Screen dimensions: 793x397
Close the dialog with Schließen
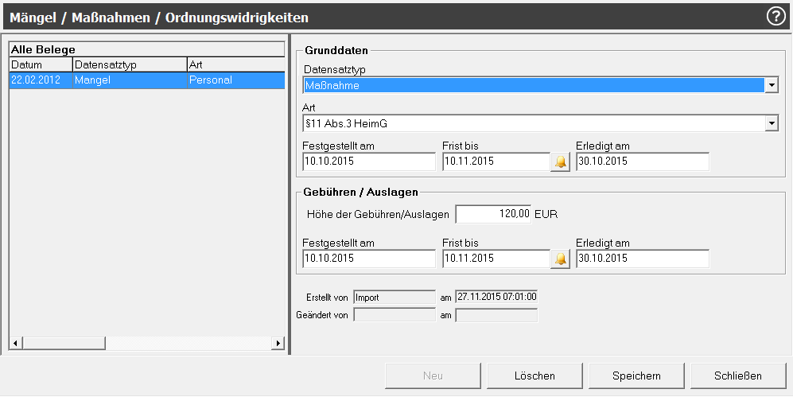click(738, 376)
